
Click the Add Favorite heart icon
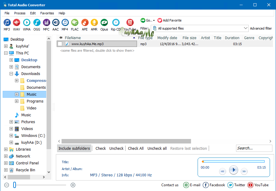tap(160, 20)
